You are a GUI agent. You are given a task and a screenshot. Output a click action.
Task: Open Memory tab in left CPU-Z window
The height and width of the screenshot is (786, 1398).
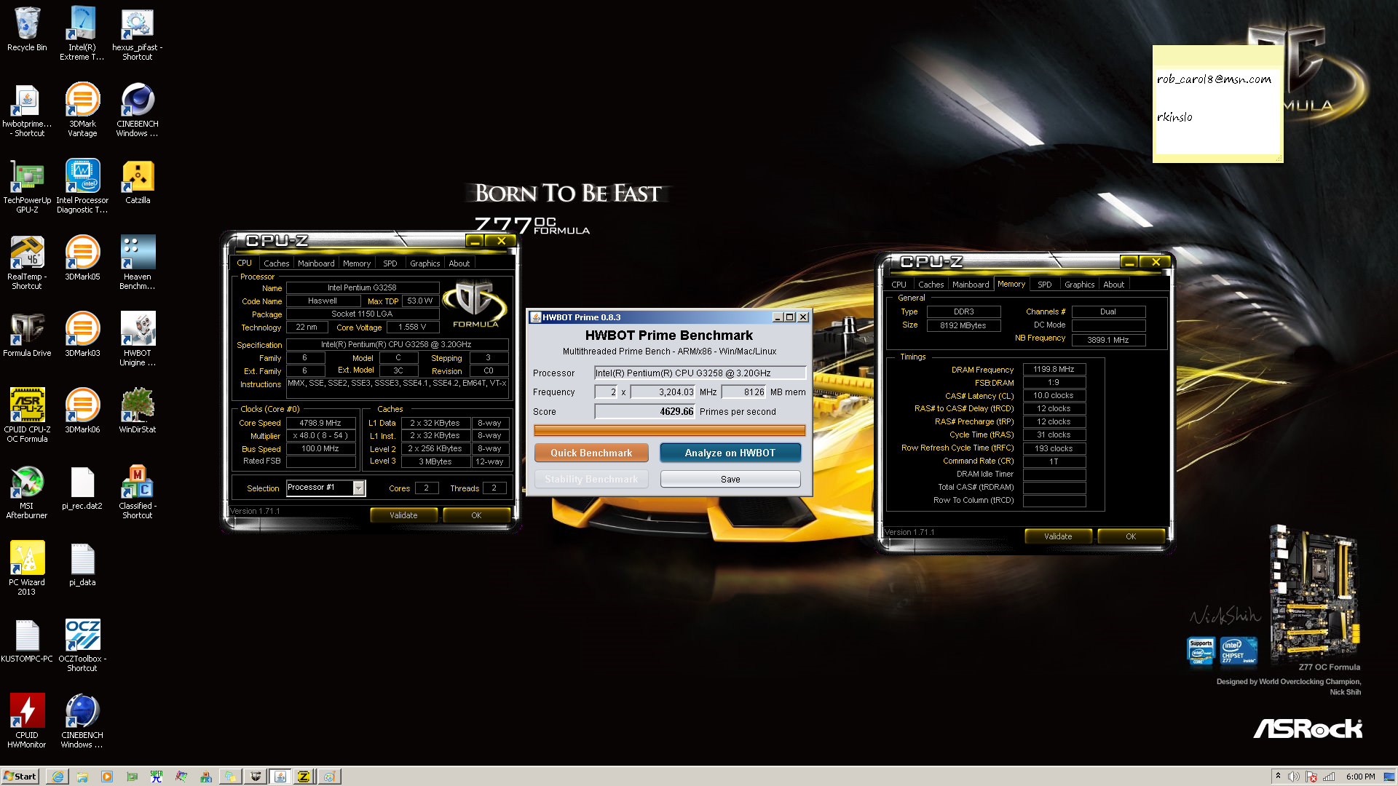click(357, 263)
